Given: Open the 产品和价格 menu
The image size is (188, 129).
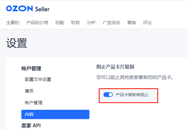Looking at the screenshot, I should coord(37,23).
